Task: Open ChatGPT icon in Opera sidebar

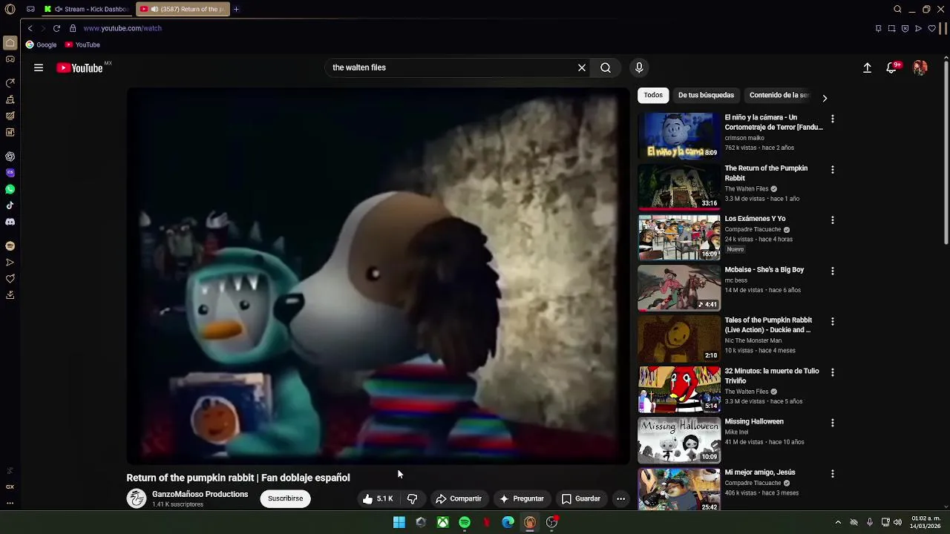Action: pyautogui.click(x=10, y=156)
